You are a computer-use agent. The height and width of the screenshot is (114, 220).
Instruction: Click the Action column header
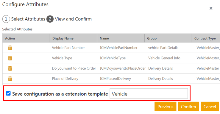click(26, 38)
